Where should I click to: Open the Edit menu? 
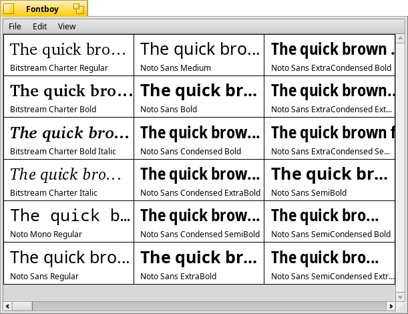[40, 27]
